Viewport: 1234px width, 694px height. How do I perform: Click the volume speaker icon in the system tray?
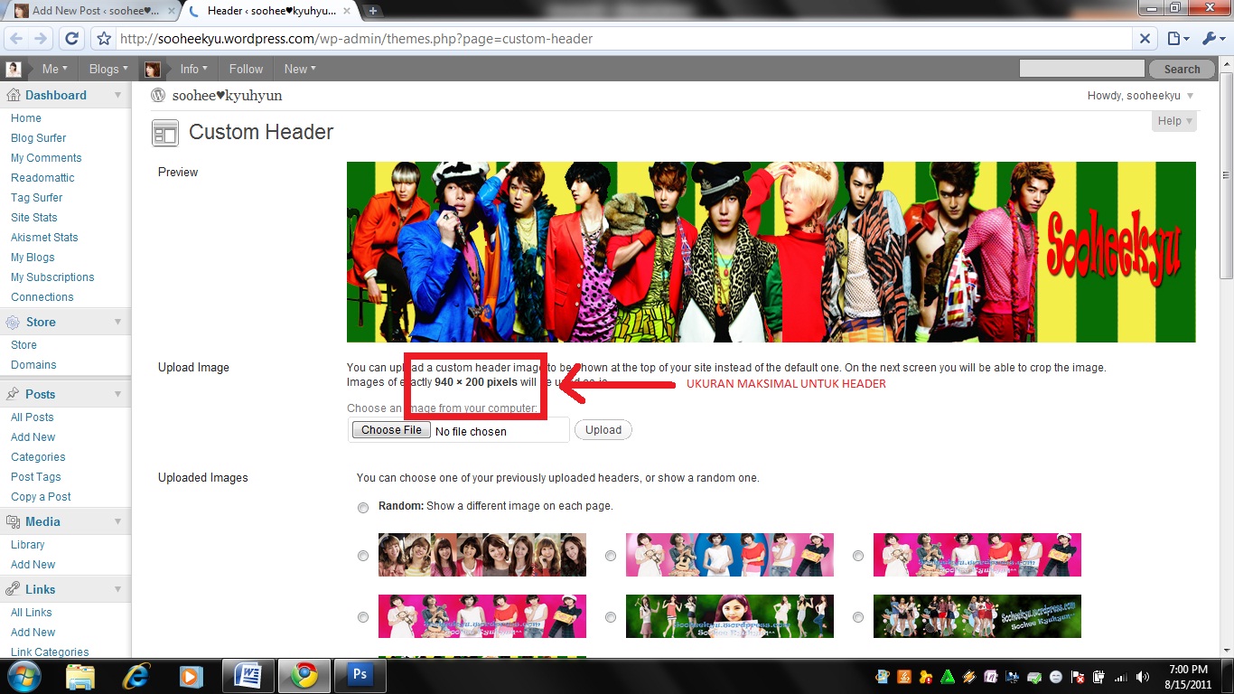[1145, 677]
